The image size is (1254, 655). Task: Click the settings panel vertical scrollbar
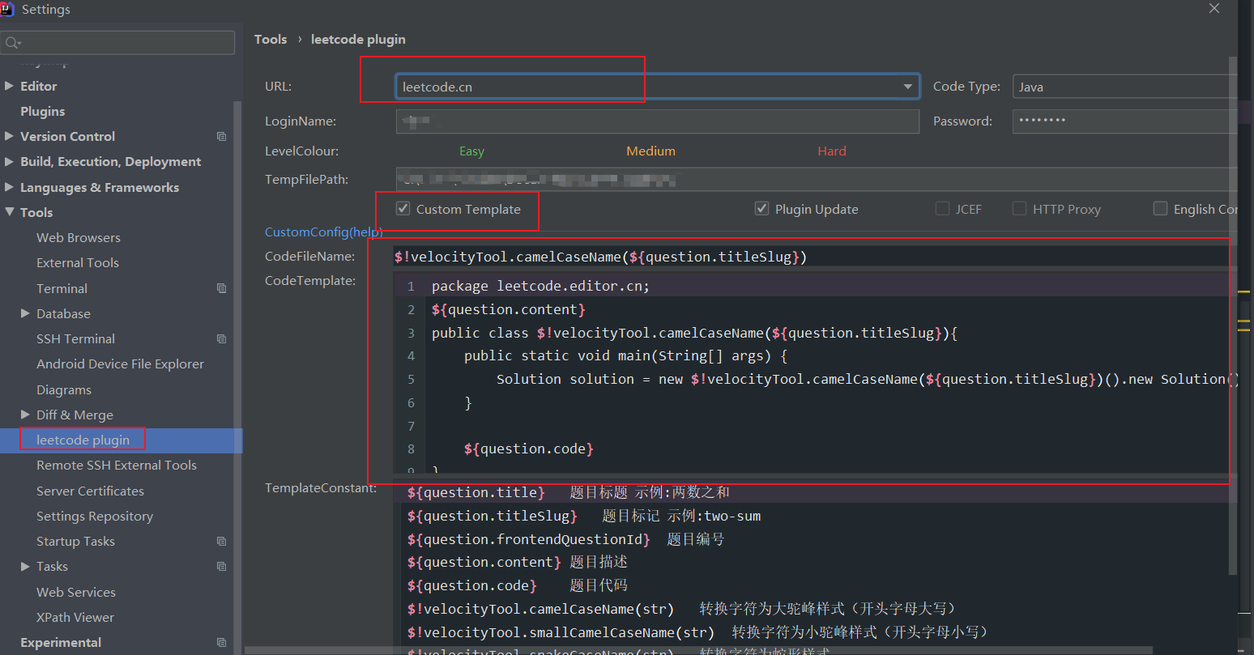pyautogui.click(x=1234, y=316)
